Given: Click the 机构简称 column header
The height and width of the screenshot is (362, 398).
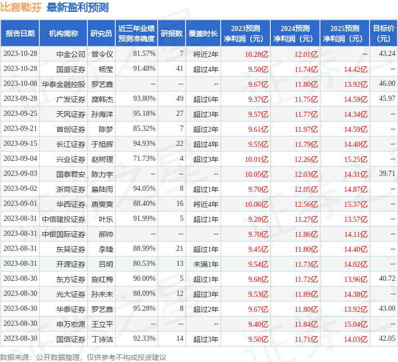Looking at the screenshot, I should 64,33.
